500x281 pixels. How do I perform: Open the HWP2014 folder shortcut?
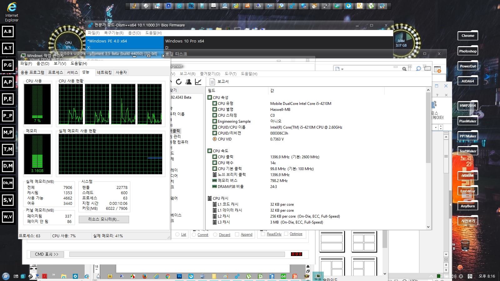coord(468,106)
